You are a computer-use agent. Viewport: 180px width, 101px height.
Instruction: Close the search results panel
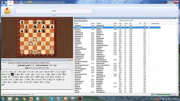[x=177, y=18]
